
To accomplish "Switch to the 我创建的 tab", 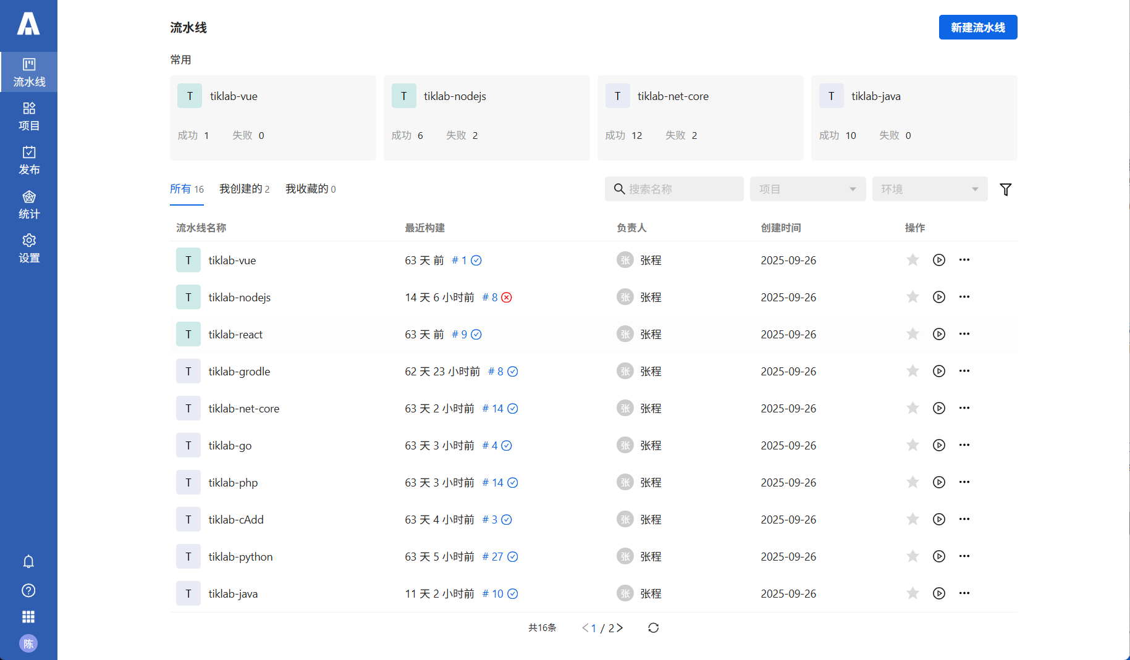I will [241, 189].
